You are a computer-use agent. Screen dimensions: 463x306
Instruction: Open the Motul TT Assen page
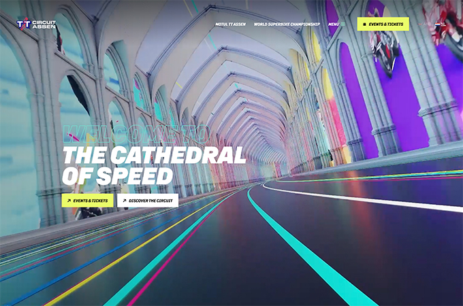click(230, 24)
